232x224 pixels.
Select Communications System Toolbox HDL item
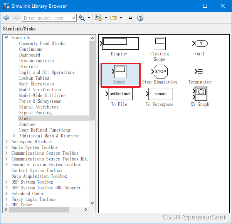point(50,159)
